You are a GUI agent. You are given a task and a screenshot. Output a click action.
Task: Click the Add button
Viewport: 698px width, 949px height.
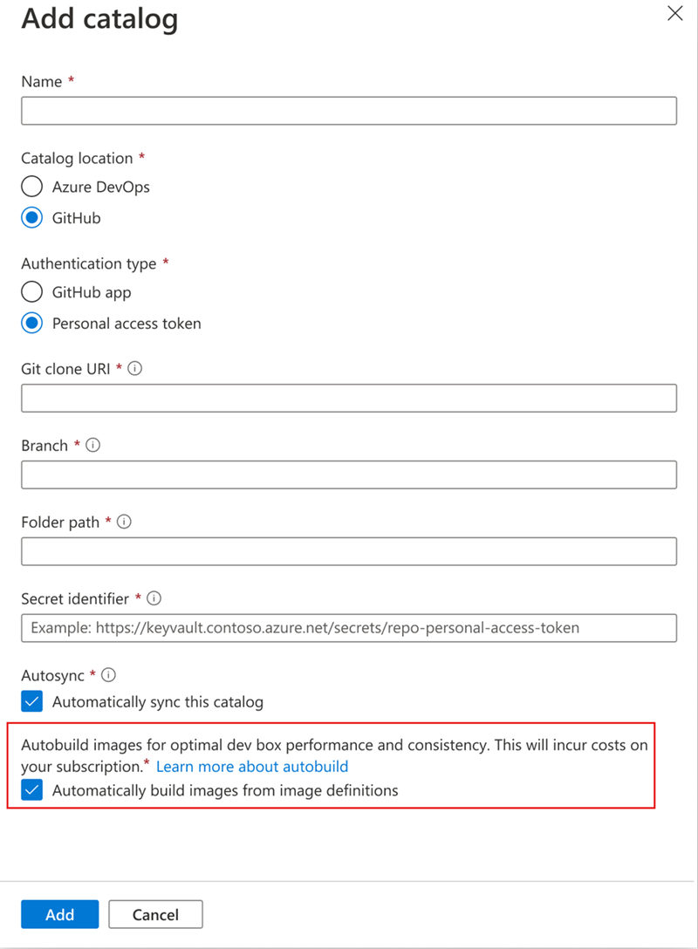point(59,914)
